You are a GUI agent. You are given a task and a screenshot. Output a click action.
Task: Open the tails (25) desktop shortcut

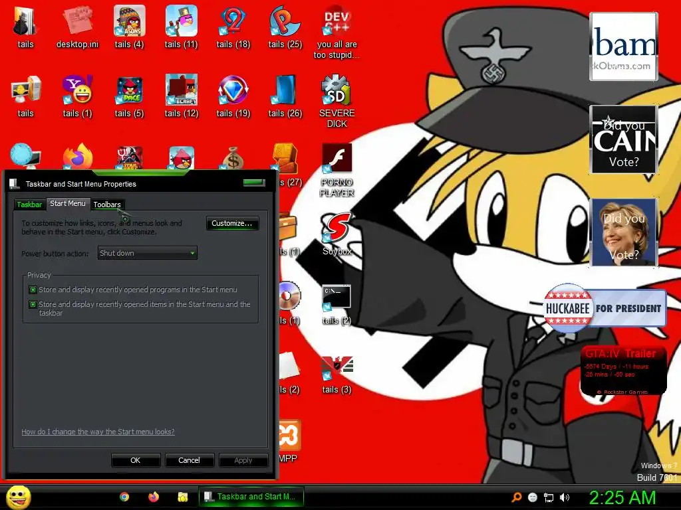point(285,27)
